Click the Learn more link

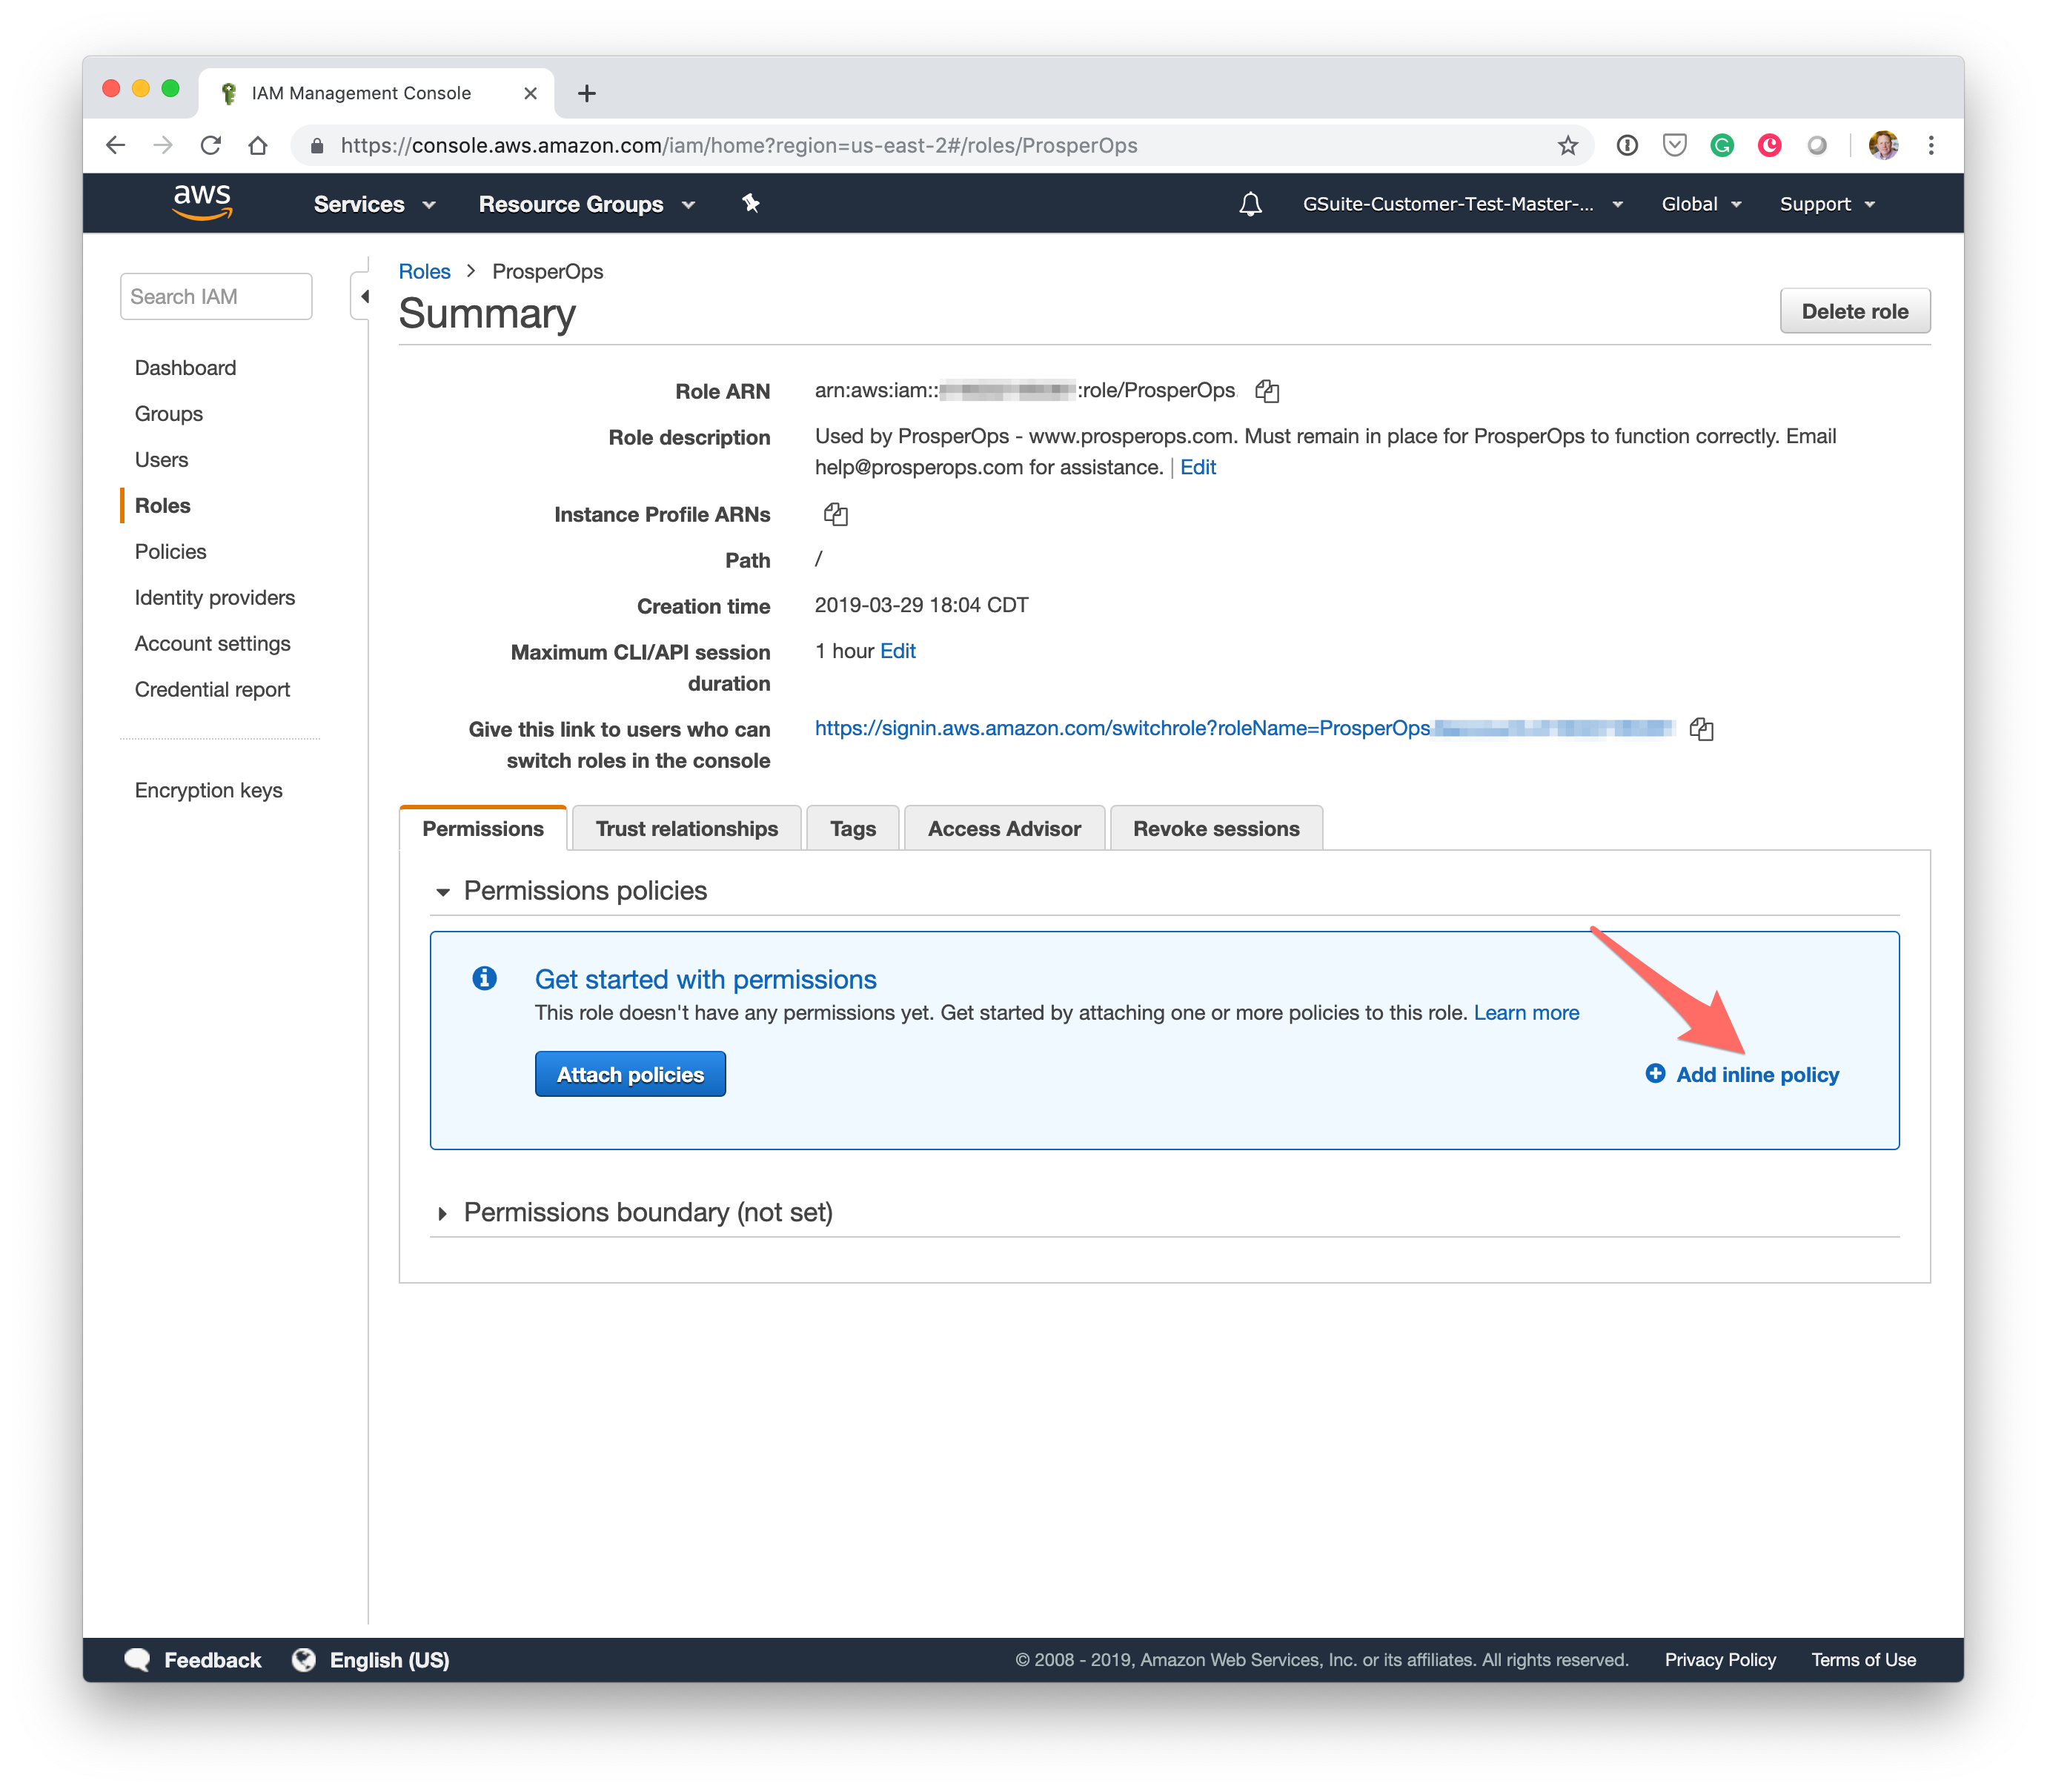tap(1526, 1012)
